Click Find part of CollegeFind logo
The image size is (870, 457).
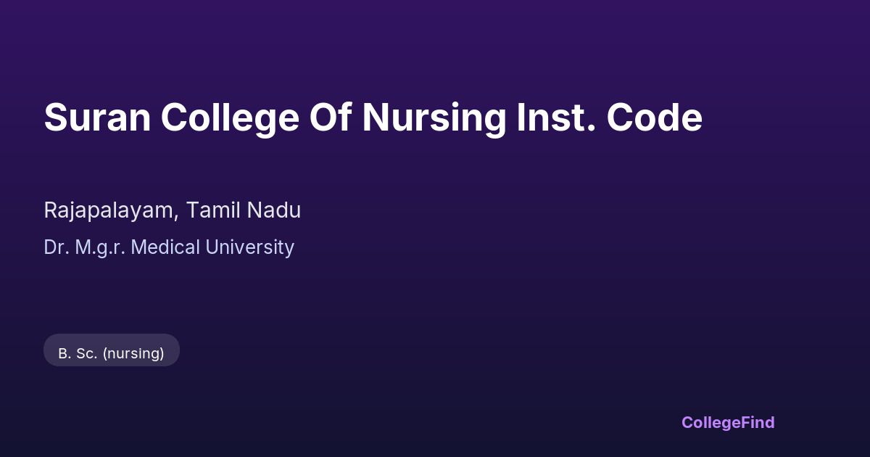tap(757, 422)
